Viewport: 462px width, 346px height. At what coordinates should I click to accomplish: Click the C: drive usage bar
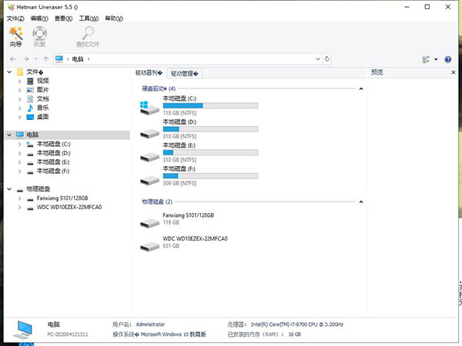210,105
